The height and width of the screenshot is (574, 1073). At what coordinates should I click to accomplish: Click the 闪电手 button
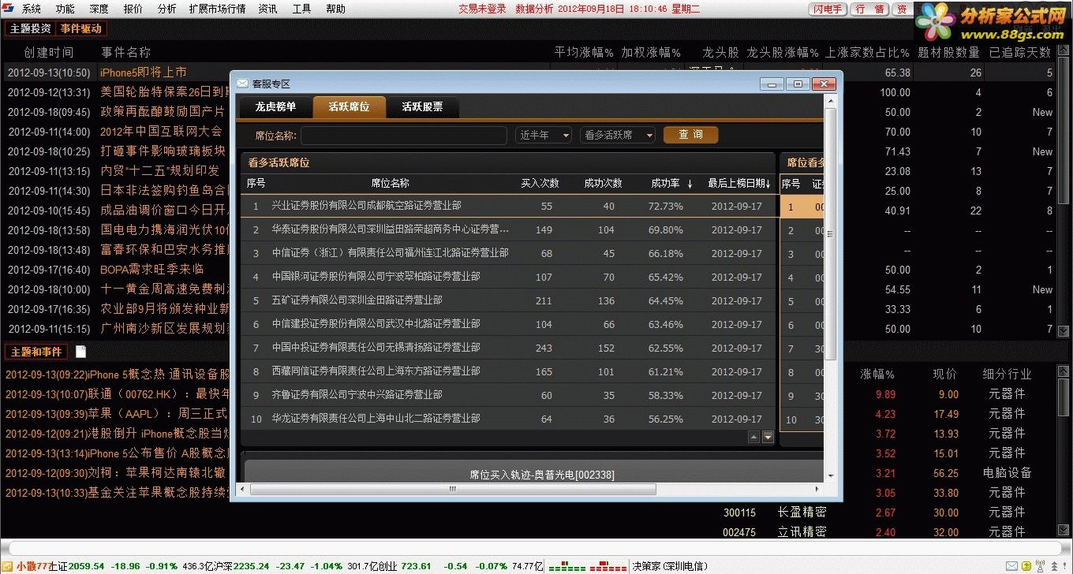click(828, 9)
